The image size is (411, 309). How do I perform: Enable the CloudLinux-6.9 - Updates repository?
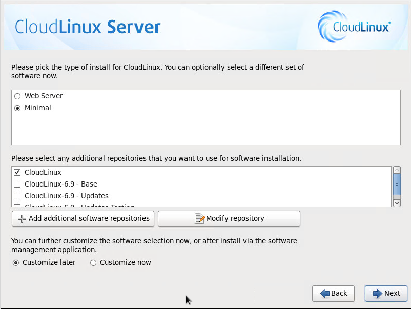(x=17, y=196)
